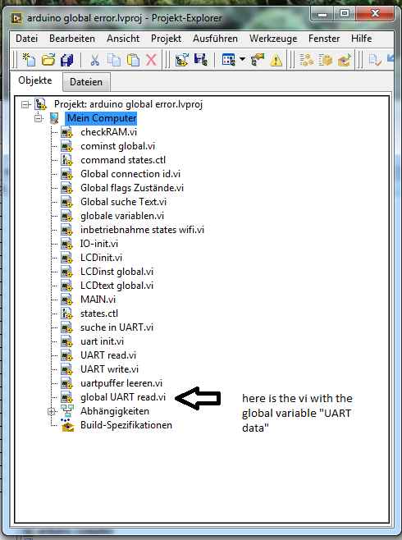Click the New project toolbar icon
This screenshot has height=540, width=402.
tap(29, 60)
